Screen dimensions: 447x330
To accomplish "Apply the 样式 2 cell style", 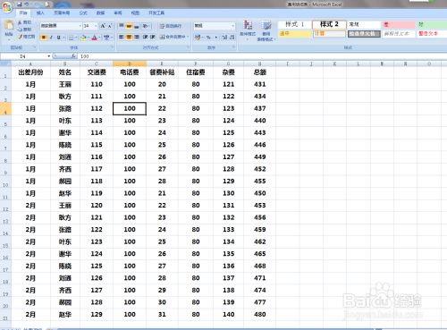I will coord(329,24).
